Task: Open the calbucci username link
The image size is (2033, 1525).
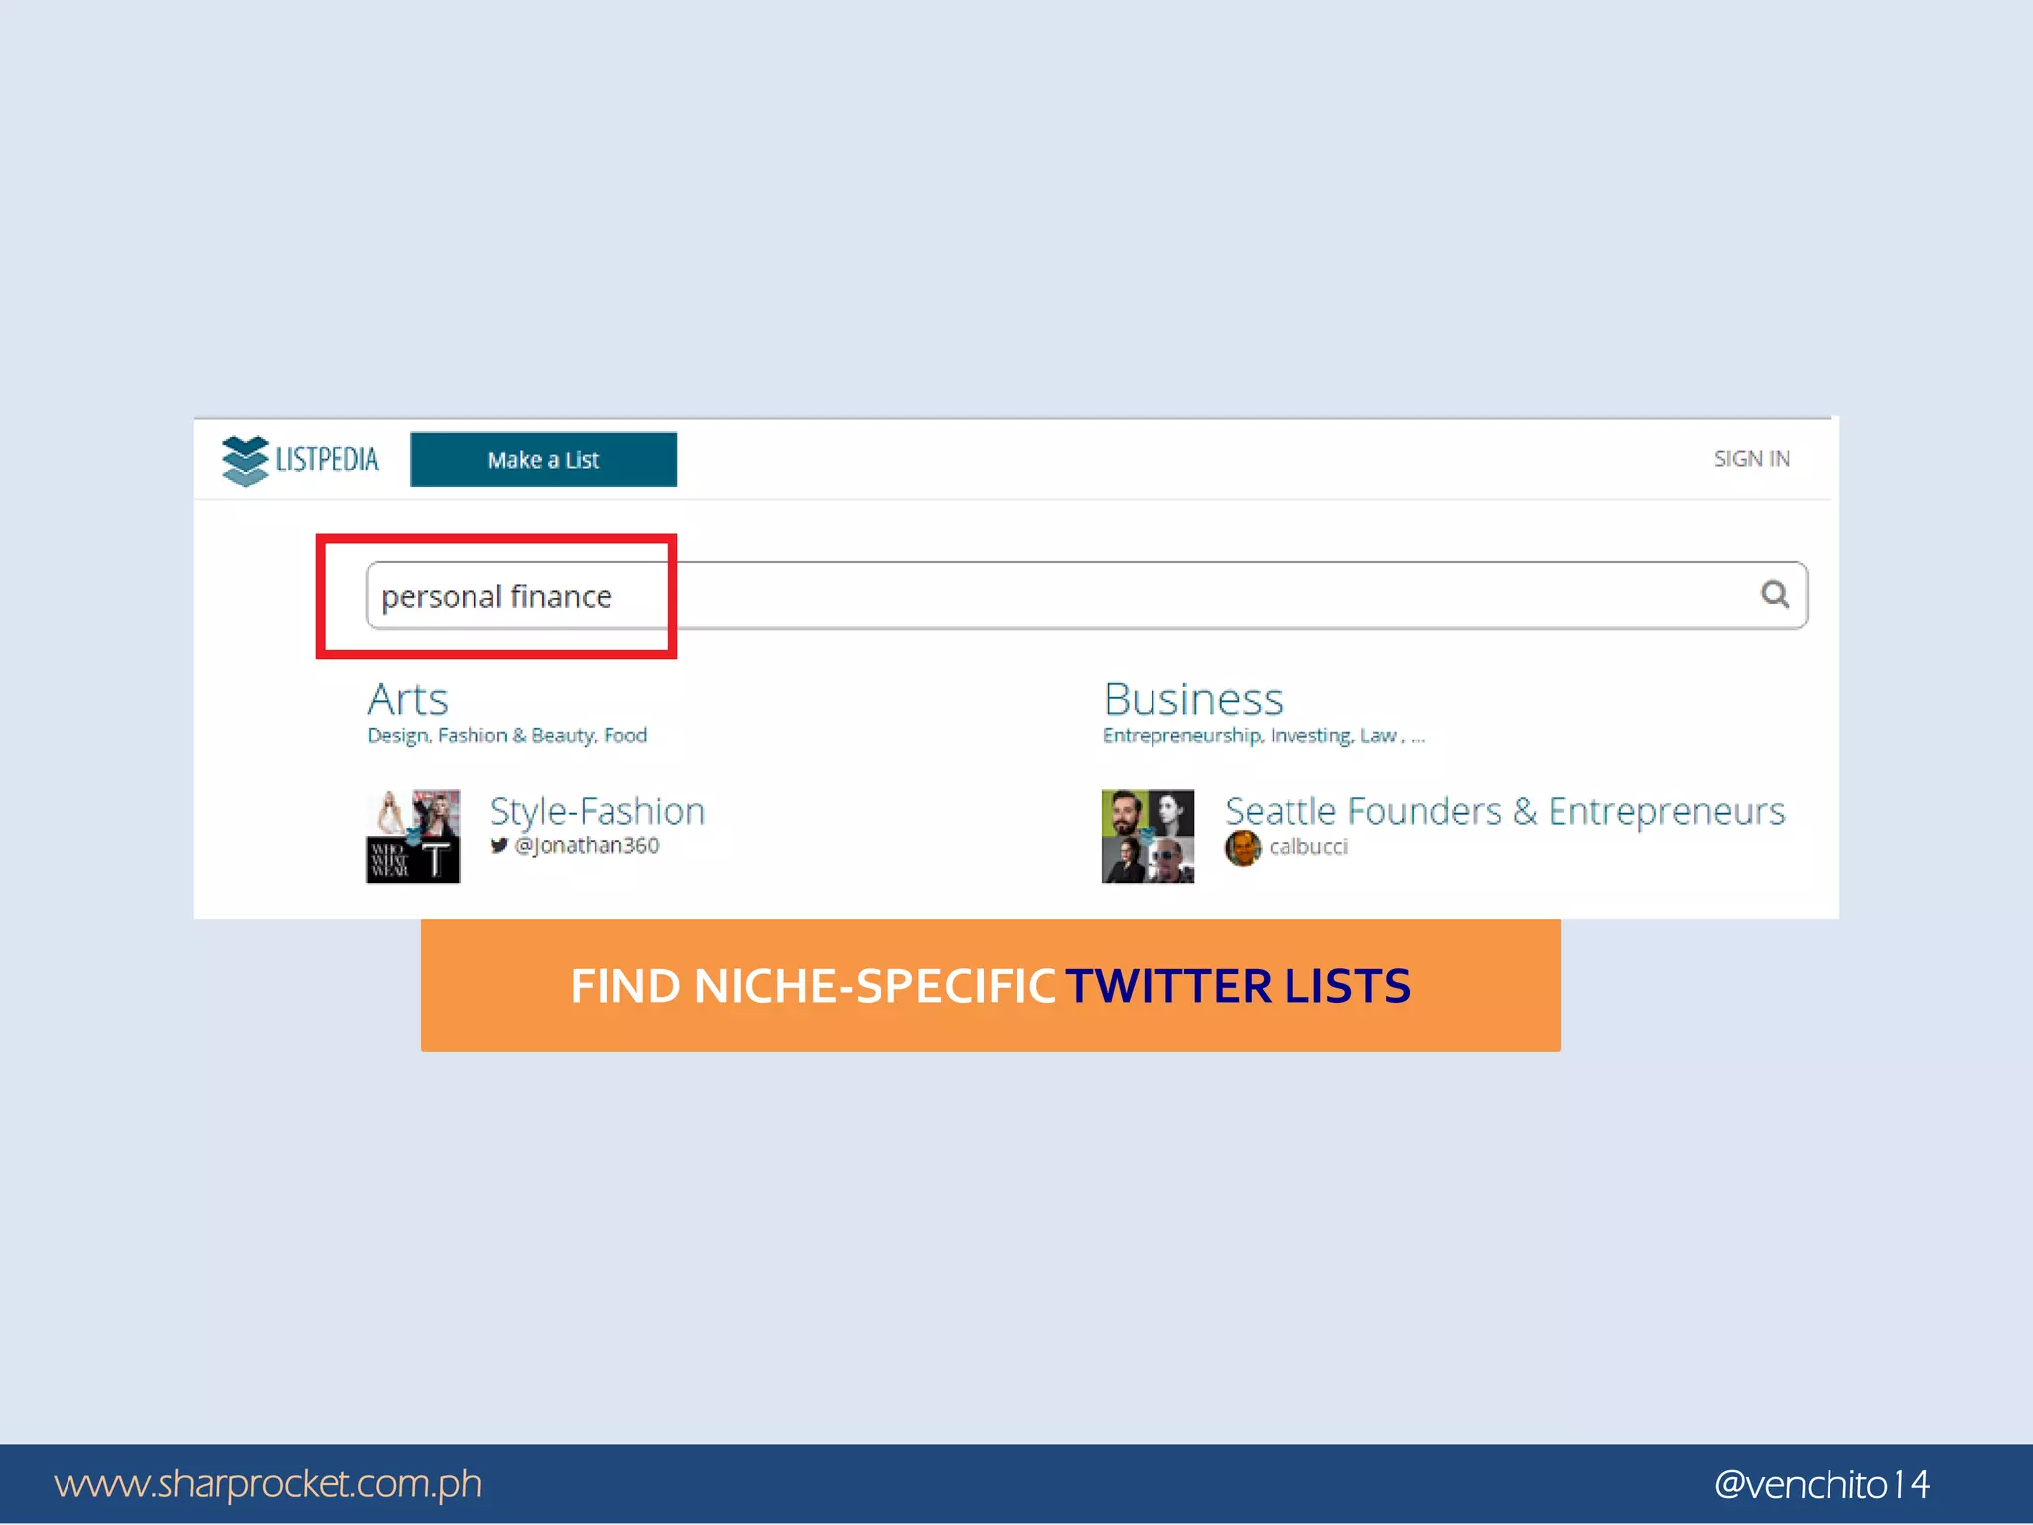Action: point(1308,847)
